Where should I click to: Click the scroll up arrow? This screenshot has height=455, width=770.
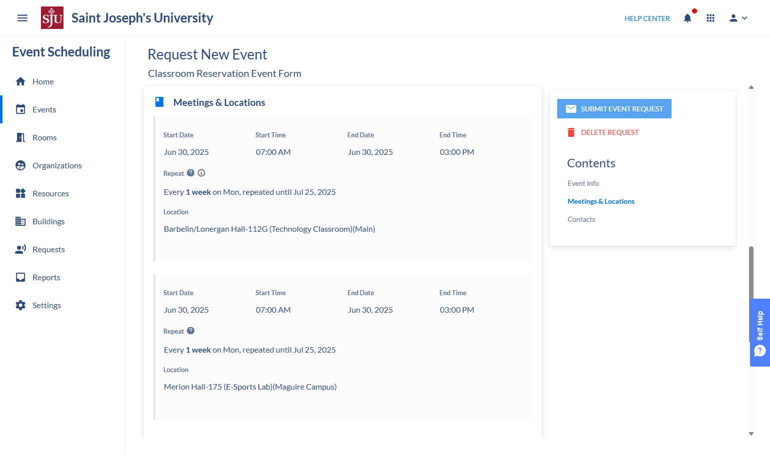click(x=751, y=87)
